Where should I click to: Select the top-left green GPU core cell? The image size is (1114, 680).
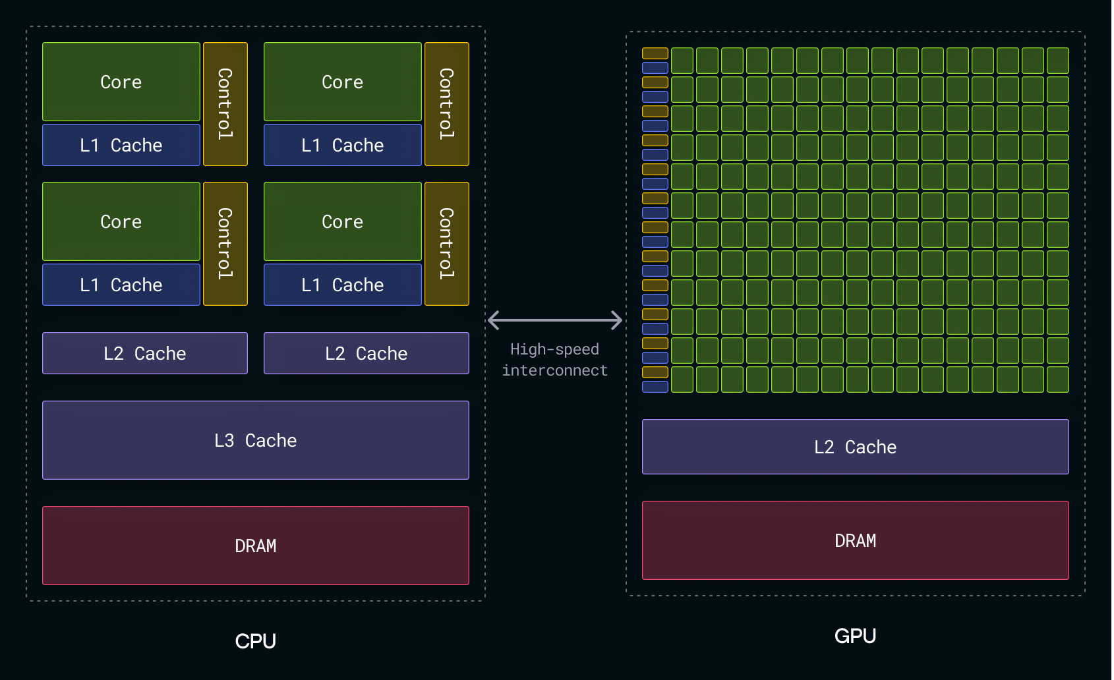point(682,61)
